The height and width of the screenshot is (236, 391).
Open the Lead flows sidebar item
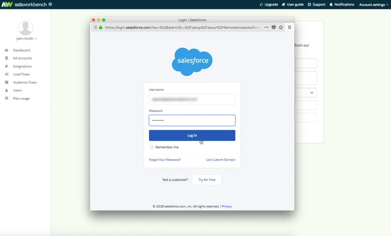tap(22, 75)
